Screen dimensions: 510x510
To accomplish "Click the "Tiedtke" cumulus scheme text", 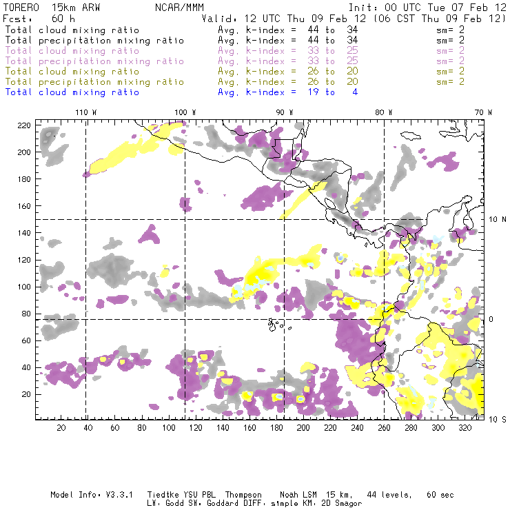I will coord(163,495).
